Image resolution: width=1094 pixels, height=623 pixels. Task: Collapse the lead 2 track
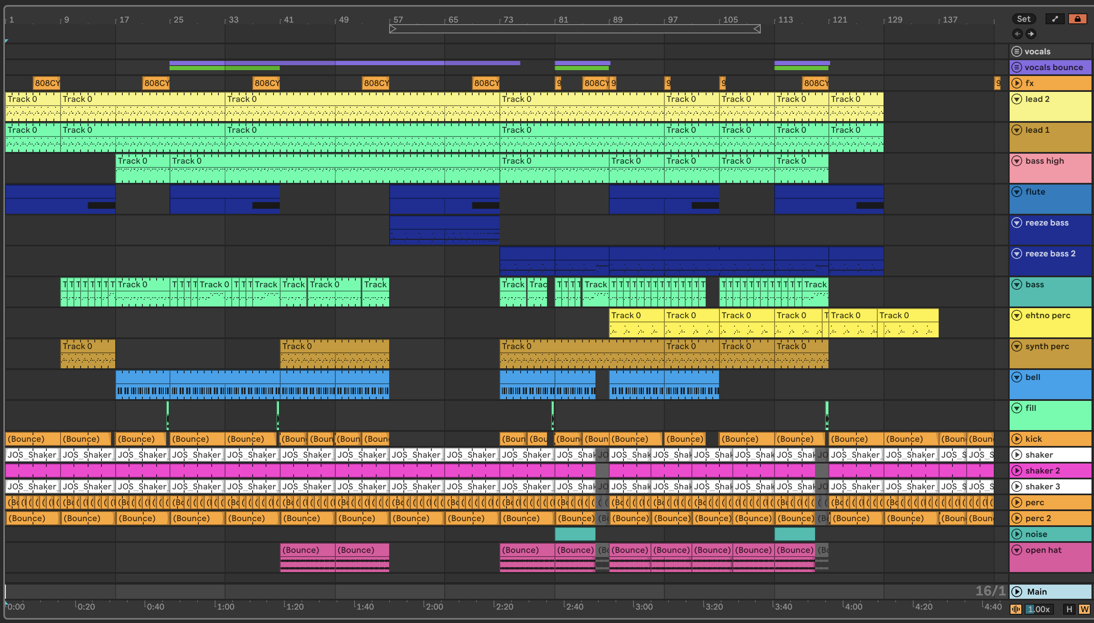pos(1017,99)
